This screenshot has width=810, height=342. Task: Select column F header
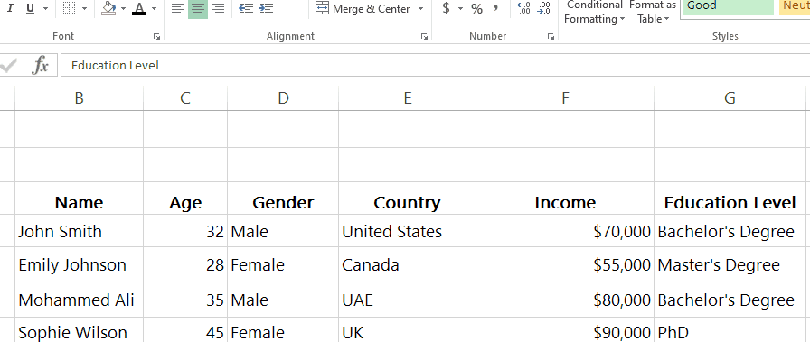(x=565, y=98)
